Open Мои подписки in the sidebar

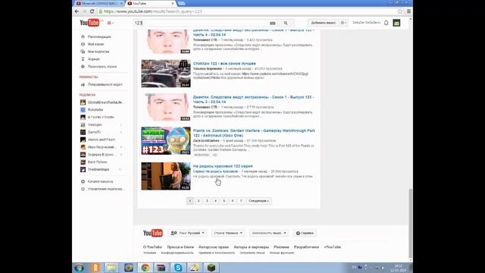(x=99, y=52)
